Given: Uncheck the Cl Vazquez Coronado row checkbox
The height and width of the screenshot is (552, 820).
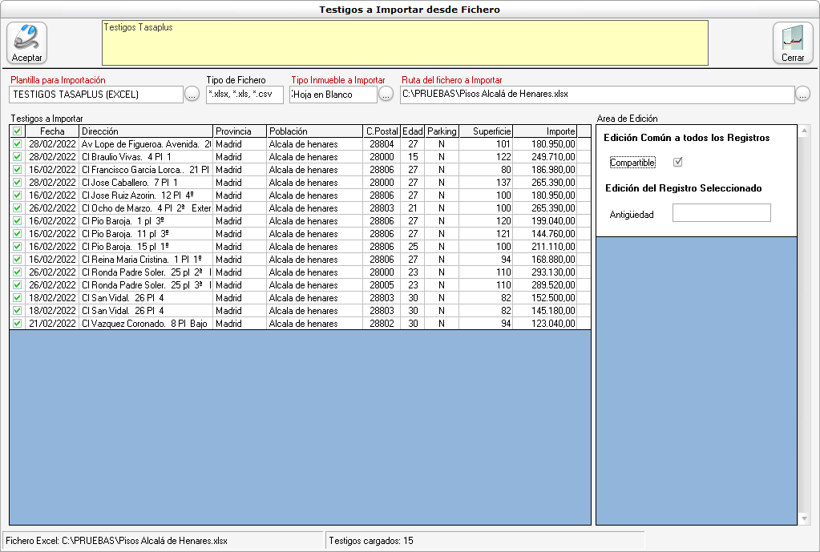Looking at the screenshot, I should coord(17,324).
